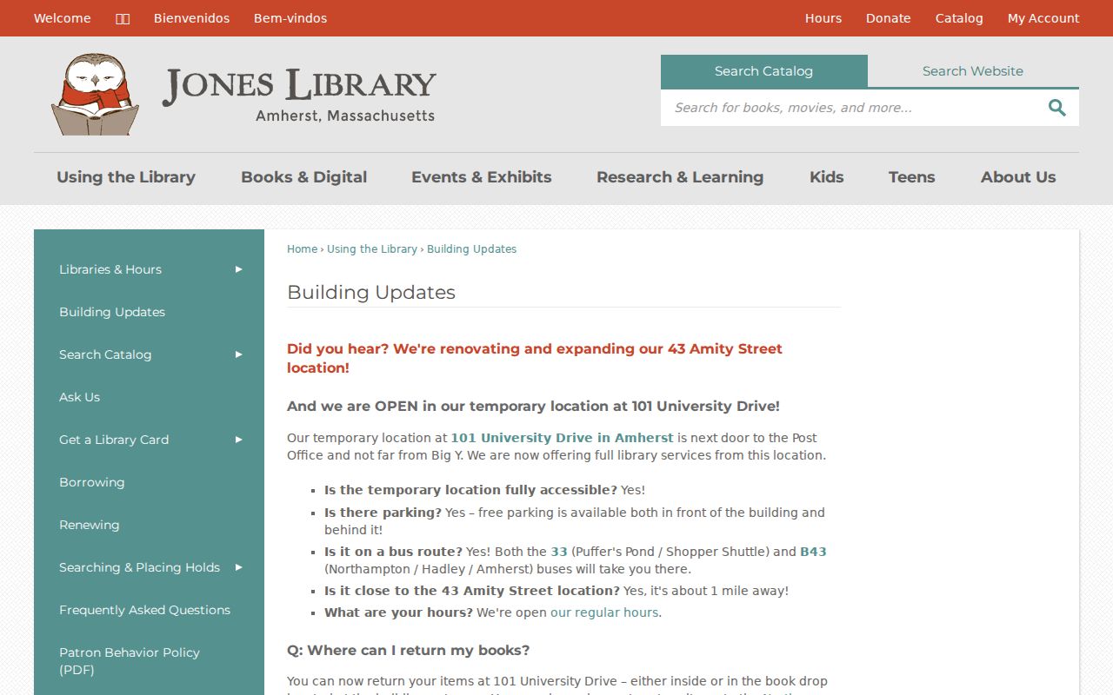The height and width of the screenshot is (695, 1113).
Task: Open Searching & Placing Holds sidebar link
Action: [139, 567]
